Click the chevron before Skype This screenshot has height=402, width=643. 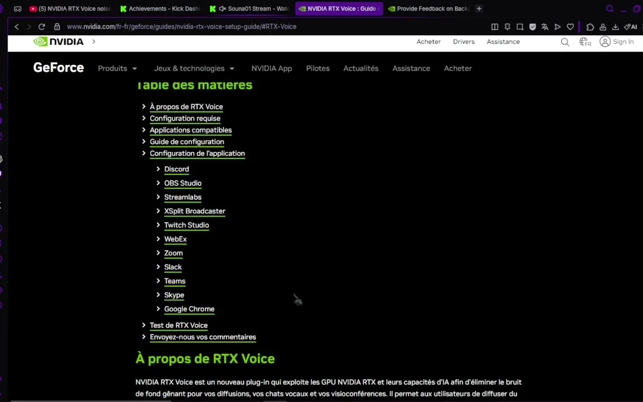pos(159,295)
